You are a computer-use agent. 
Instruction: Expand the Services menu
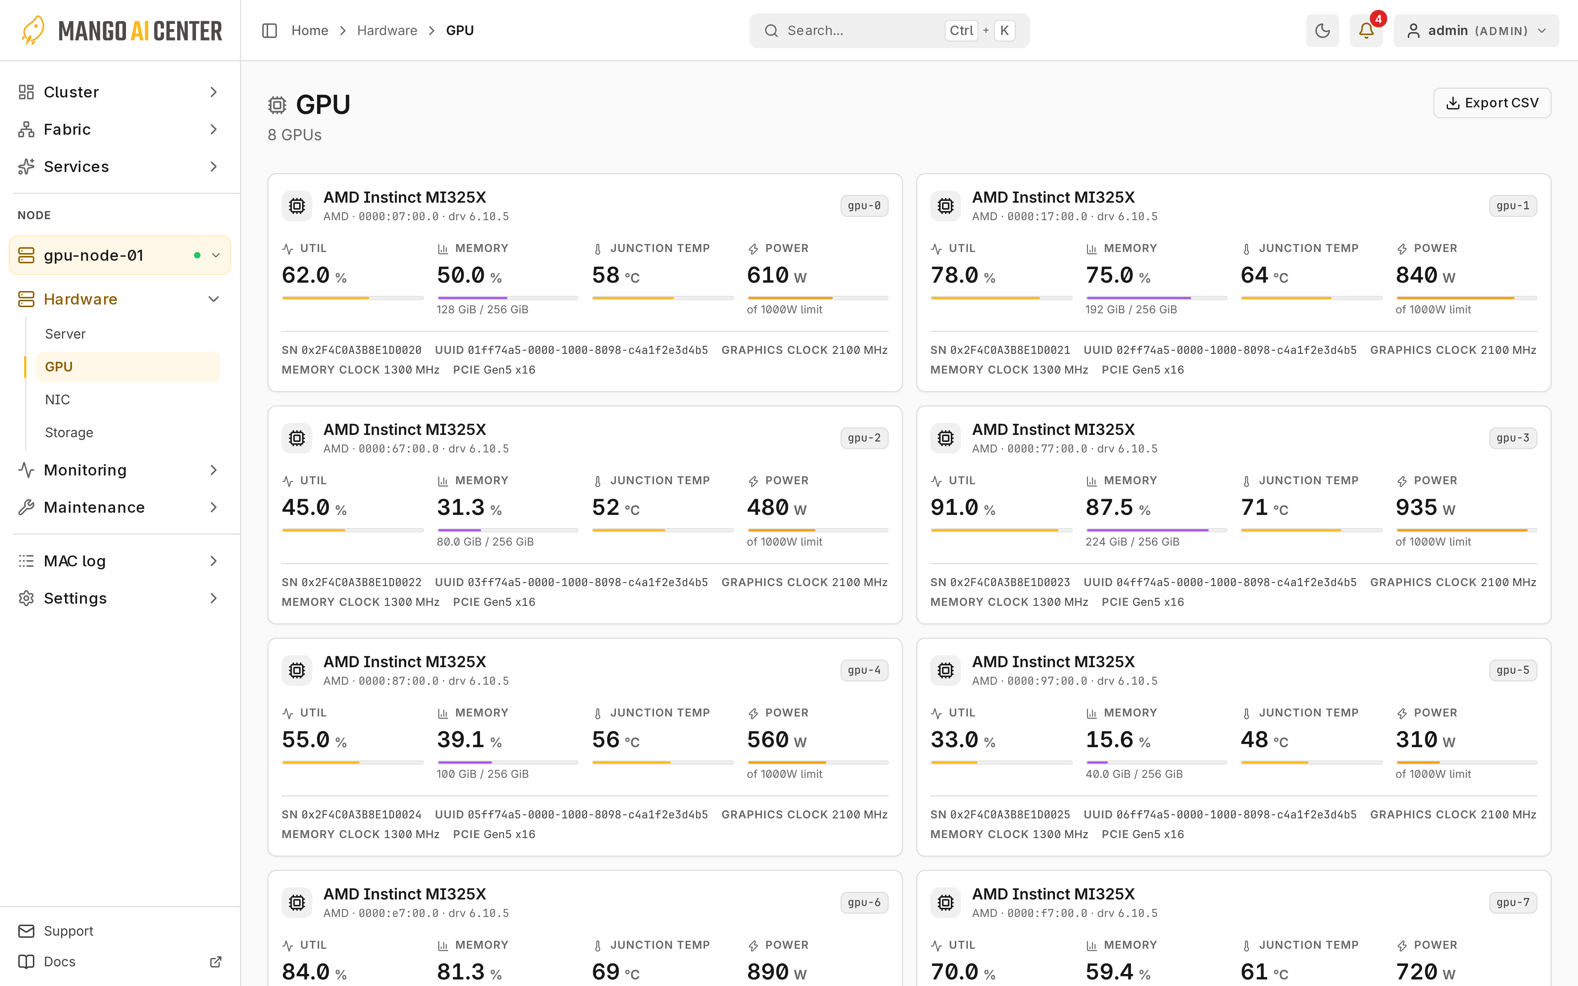120,166
